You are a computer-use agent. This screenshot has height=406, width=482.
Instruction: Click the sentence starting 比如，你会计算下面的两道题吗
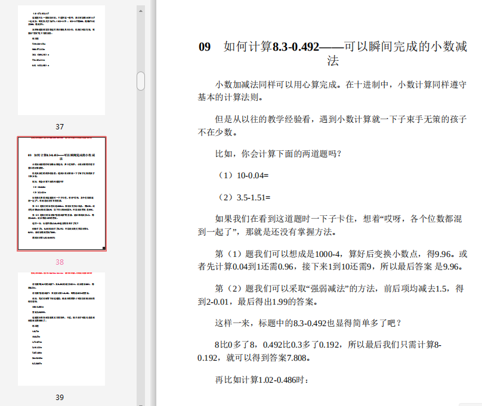point(278,154)
